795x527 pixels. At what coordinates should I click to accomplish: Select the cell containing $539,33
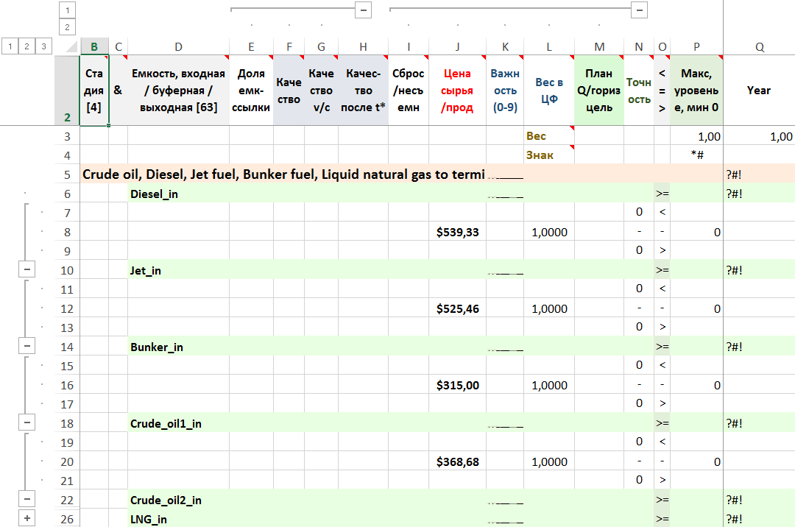pos(457,232)
